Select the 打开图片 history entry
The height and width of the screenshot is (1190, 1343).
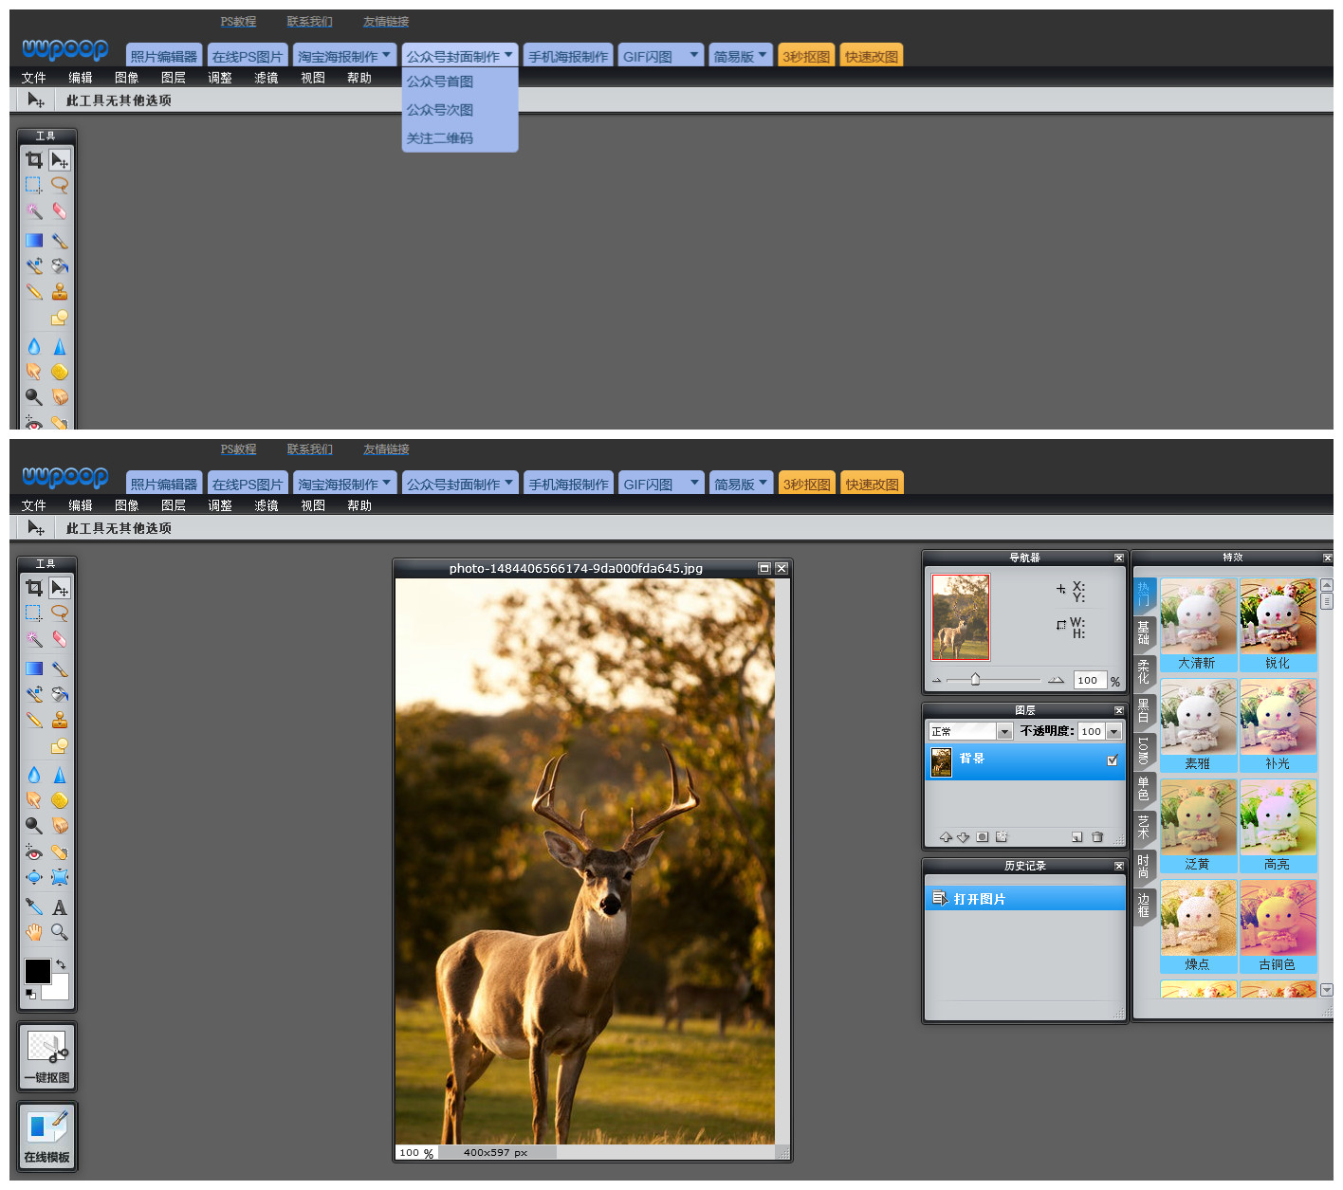[x=1025, y=898]
